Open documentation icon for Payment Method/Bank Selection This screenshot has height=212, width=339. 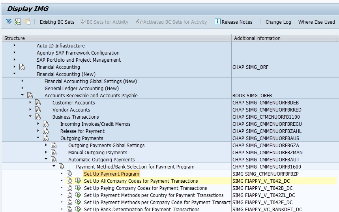(62, 167)
